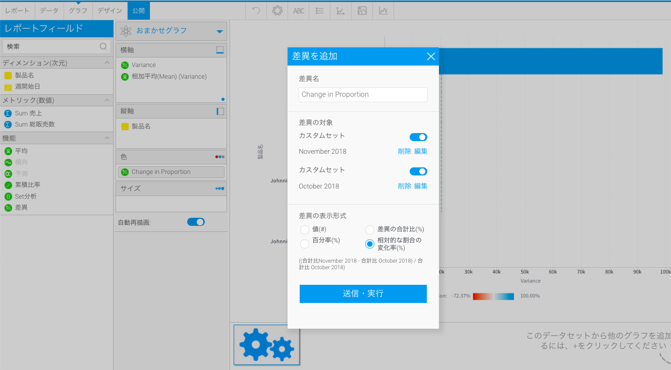Collapse the メトリック(数値) section
This screenshot has width=671, height=370.
107,100
